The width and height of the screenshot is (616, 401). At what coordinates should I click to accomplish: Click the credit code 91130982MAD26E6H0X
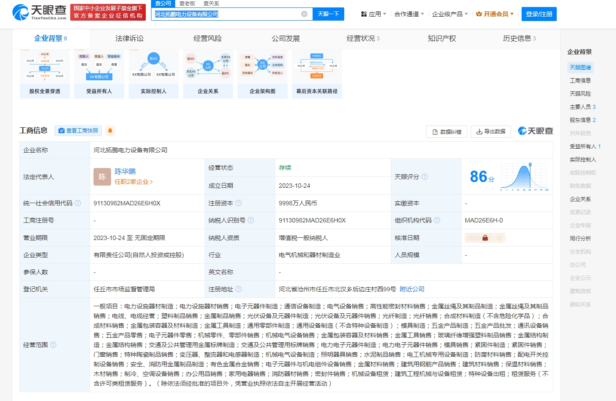coord(127,203)
